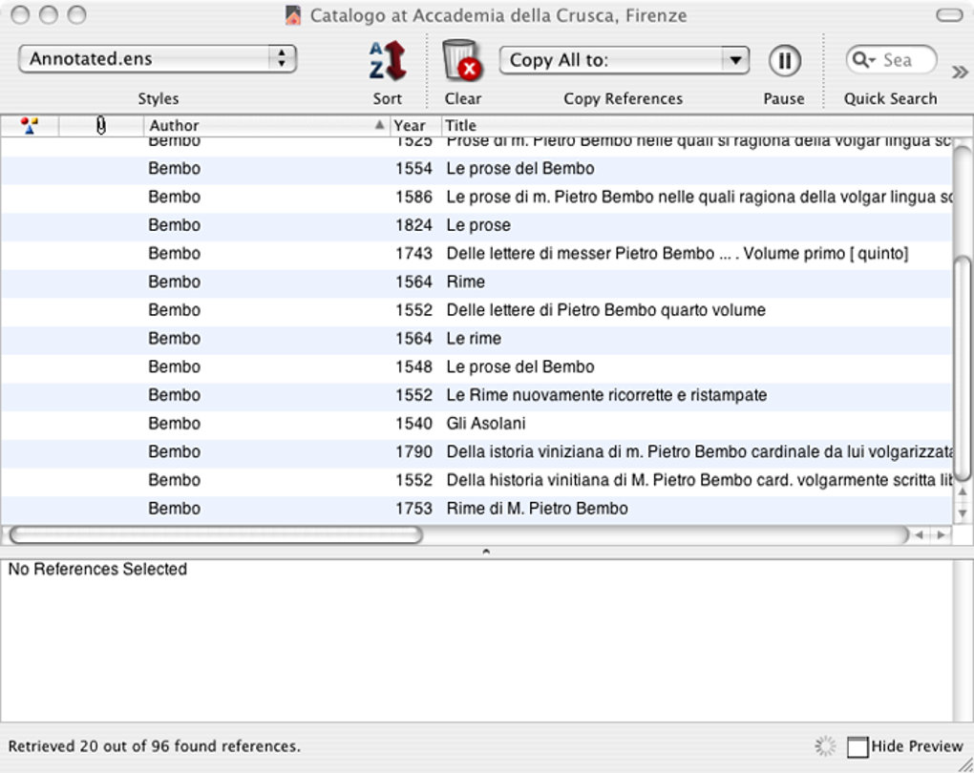Screen dimensions: 974x773
Task: Click the vertical scrollbar thumb
Action: (962, 367)
